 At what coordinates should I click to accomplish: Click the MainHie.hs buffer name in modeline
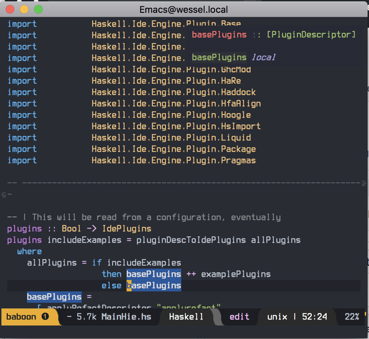tap(126, 317)
